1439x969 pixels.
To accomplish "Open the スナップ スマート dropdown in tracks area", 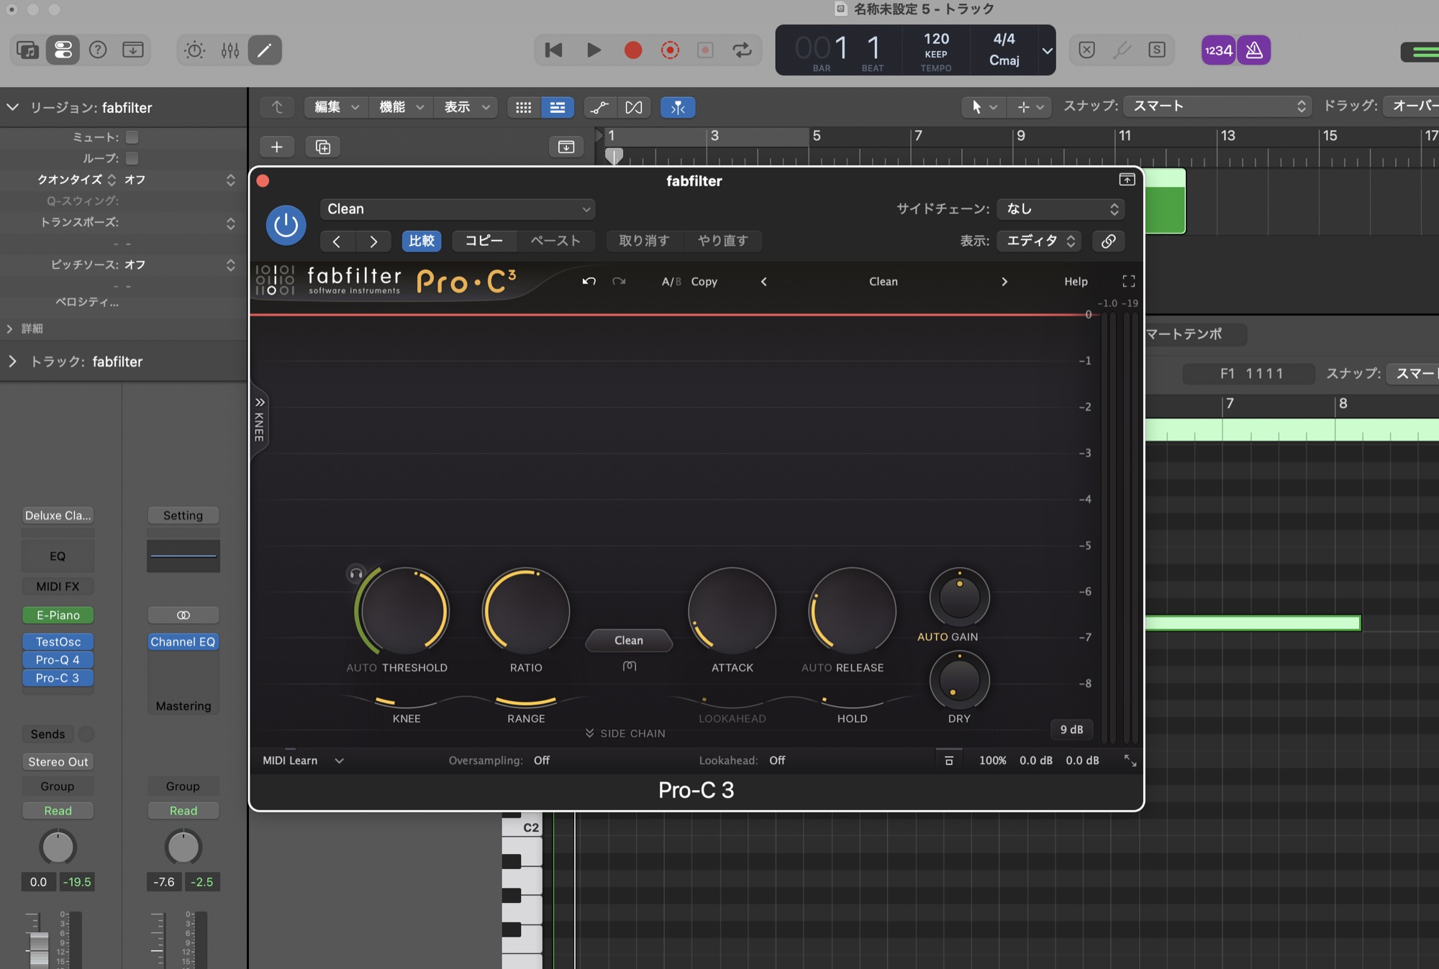I will pos(1217,106).
